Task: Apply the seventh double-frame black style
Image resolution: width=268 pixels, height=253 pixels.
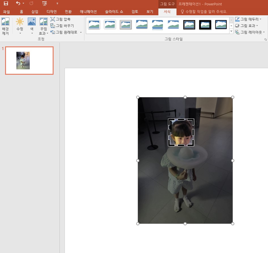Action: point(189,25)
